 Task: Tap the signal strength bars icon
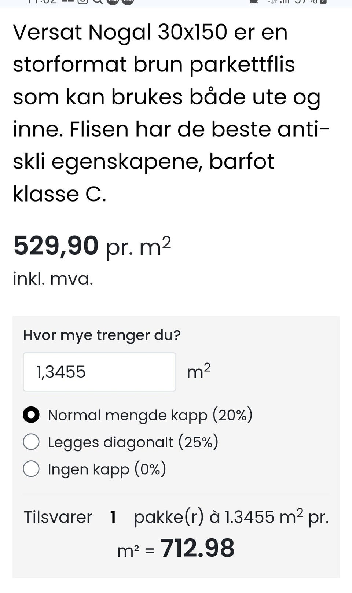pos(284,1)
